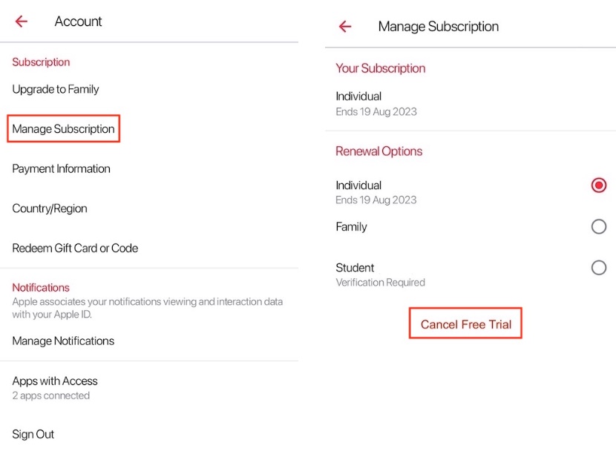Select the Student renewal radio button
This screenshot has width=616, height=463.
coord(598,268)
